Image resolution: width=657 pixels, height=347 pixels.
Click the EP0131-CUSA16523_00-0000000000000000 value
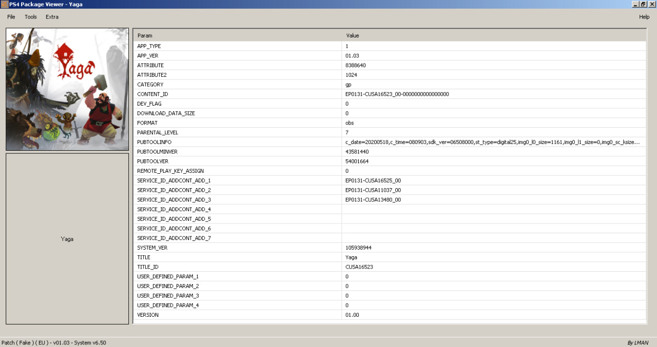tap(397, 94)
